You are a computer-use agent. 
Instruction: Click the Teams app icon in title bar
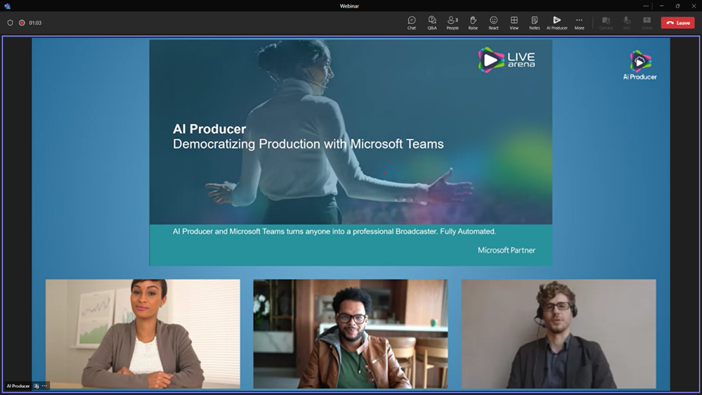7,6
